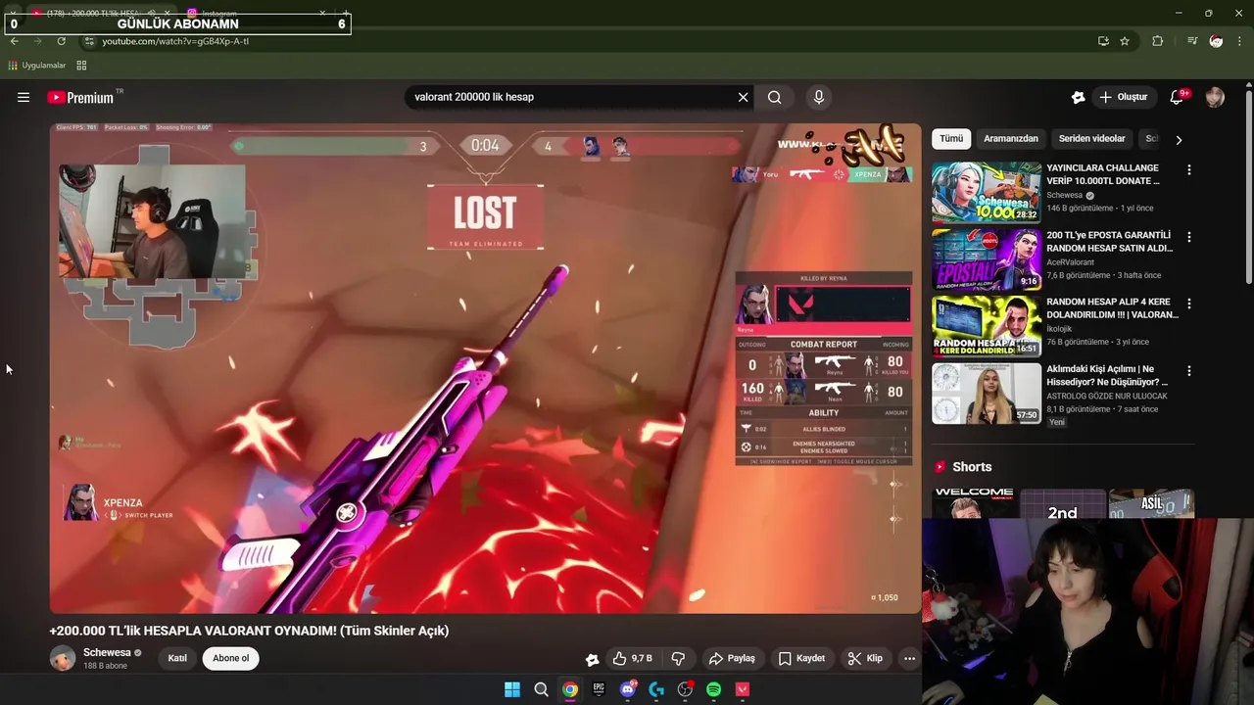Open Epic Games launcher from taskbar

pos(599,689)
